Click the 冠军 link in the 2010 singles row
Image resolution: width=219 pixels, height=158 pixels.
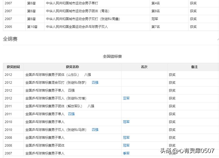tap(126, 122)
